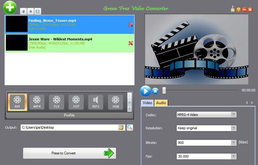Browse output folder with folder icon
258x165 pixels.
click(121, 127)
